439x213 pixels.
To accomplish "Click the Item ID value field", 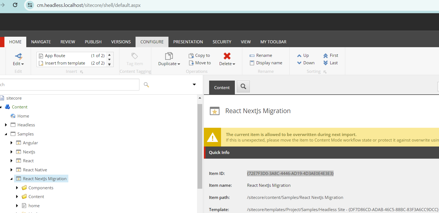I will [x=290, y=174].
